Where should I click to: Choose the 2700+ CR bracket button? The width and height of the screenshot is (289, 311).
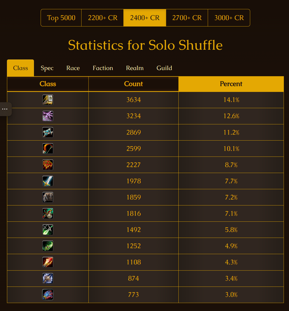pos(187,18)
